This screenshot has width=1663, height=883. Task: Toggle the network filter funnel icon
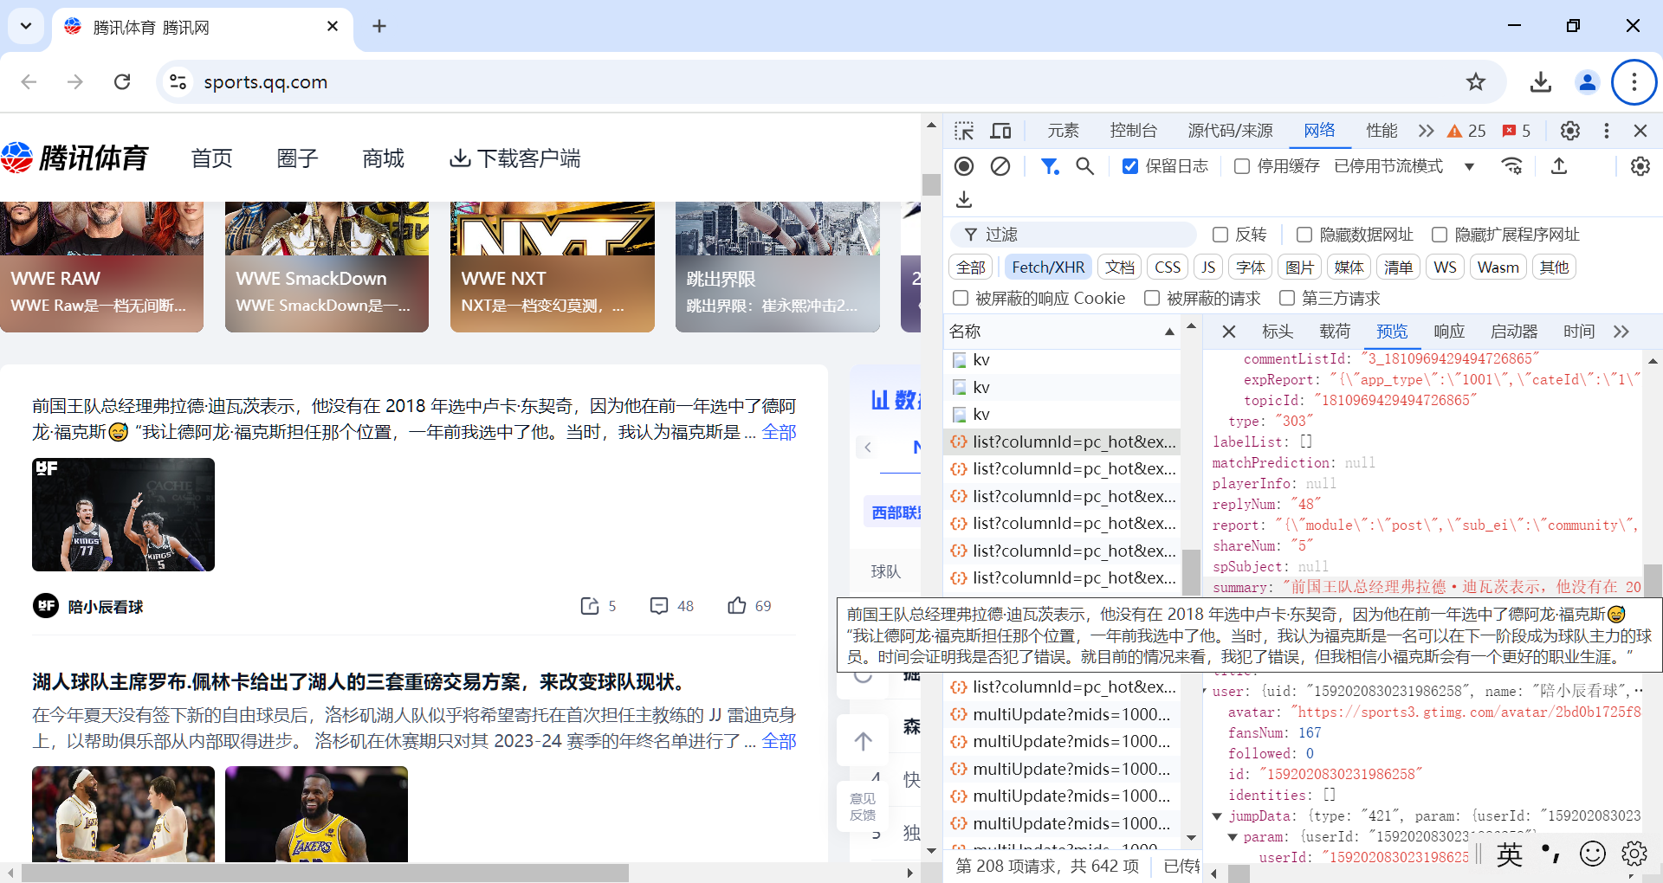1050,166
